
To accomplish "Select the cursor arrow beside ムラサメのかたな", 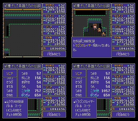I will pyautogui.click(x=5, y=102).
